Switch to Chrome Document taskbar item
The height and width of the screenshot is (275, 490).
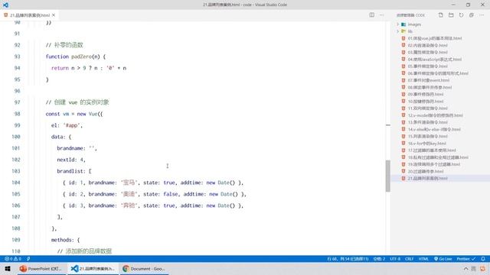(x=145, y=268)
